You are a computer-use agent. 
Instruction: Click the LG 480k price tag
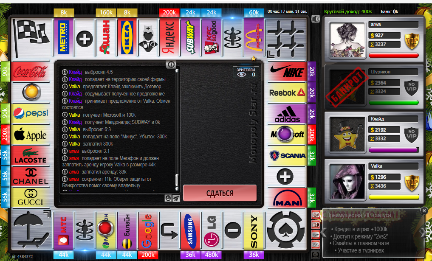[211, 255]
